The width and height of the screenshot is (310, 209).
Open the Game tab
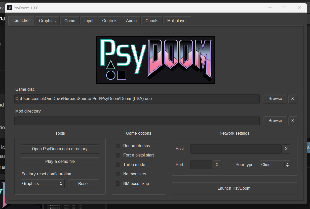coord(70,21)
